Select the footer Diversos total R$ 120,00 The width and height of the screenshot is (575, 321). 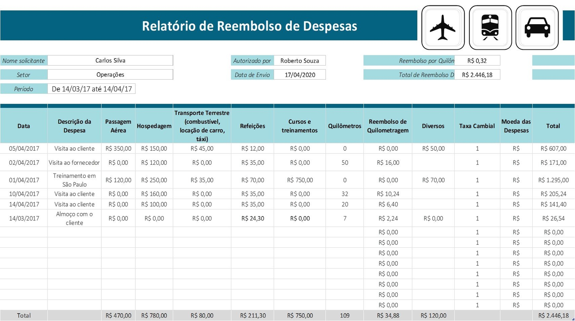click(x=433, y=315)
